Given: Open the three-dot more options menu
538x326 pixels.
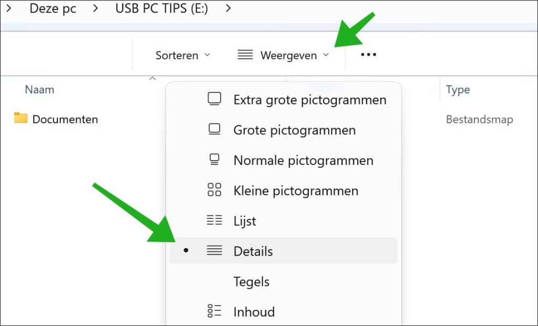Looking at the screenshot, I should point(368,55).
